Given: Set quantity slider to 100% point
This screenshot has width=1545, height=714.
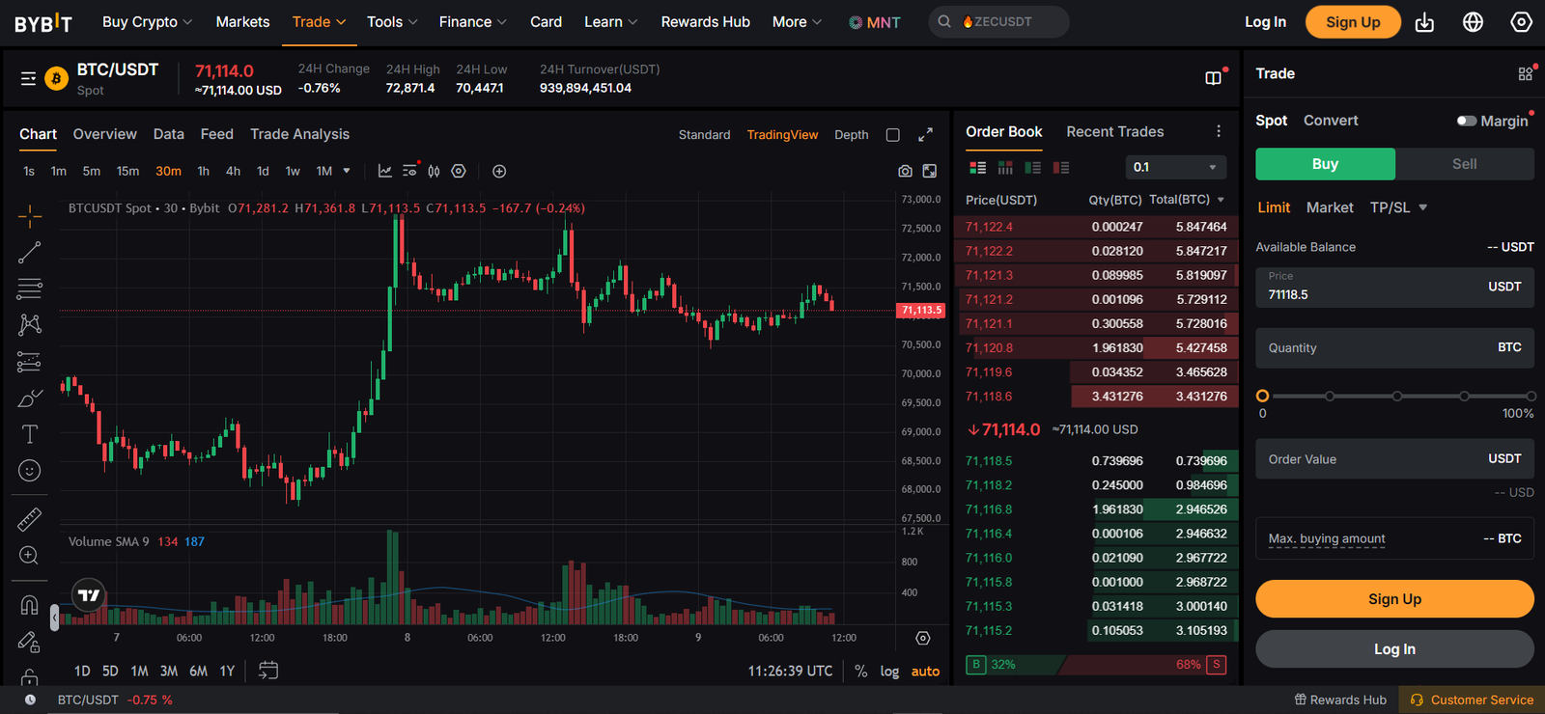Looking at the screenshot, I should [x=1531, y=396].
